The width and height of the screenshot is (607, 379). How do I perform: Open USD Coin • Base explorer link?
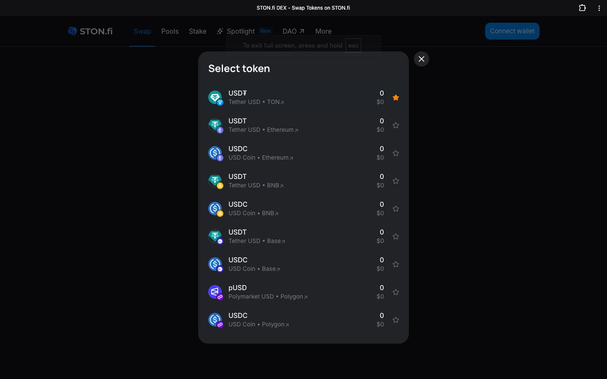tap(254, 269)
